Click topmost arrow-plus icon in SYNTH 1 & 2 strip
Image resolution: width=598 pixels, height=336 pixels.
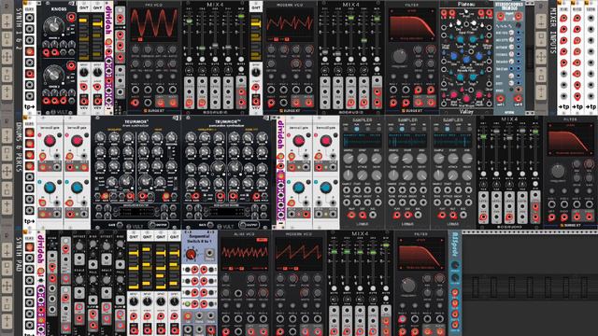click(x=7, y=21)
